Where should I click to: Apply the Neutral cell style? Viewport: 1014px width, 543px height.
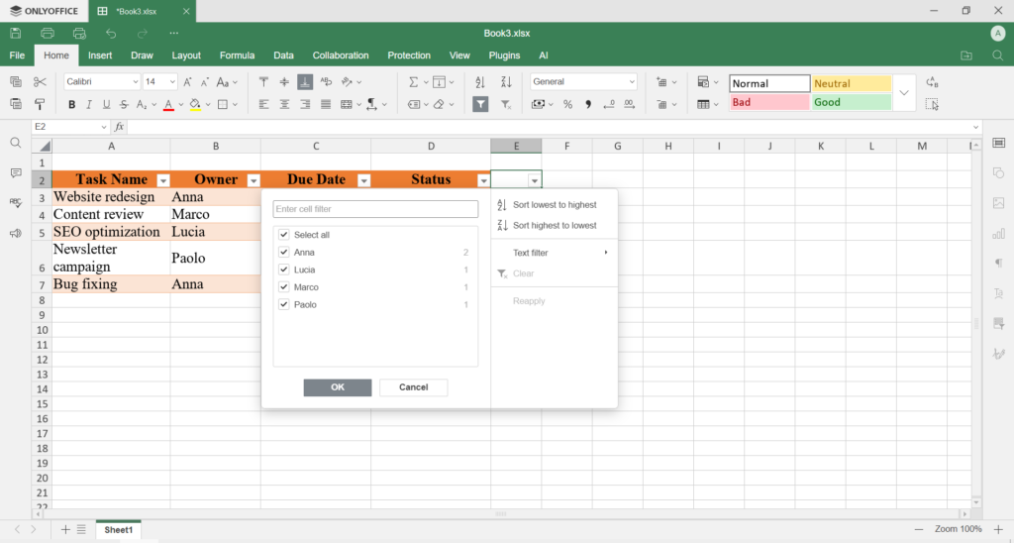click(851, 83)
